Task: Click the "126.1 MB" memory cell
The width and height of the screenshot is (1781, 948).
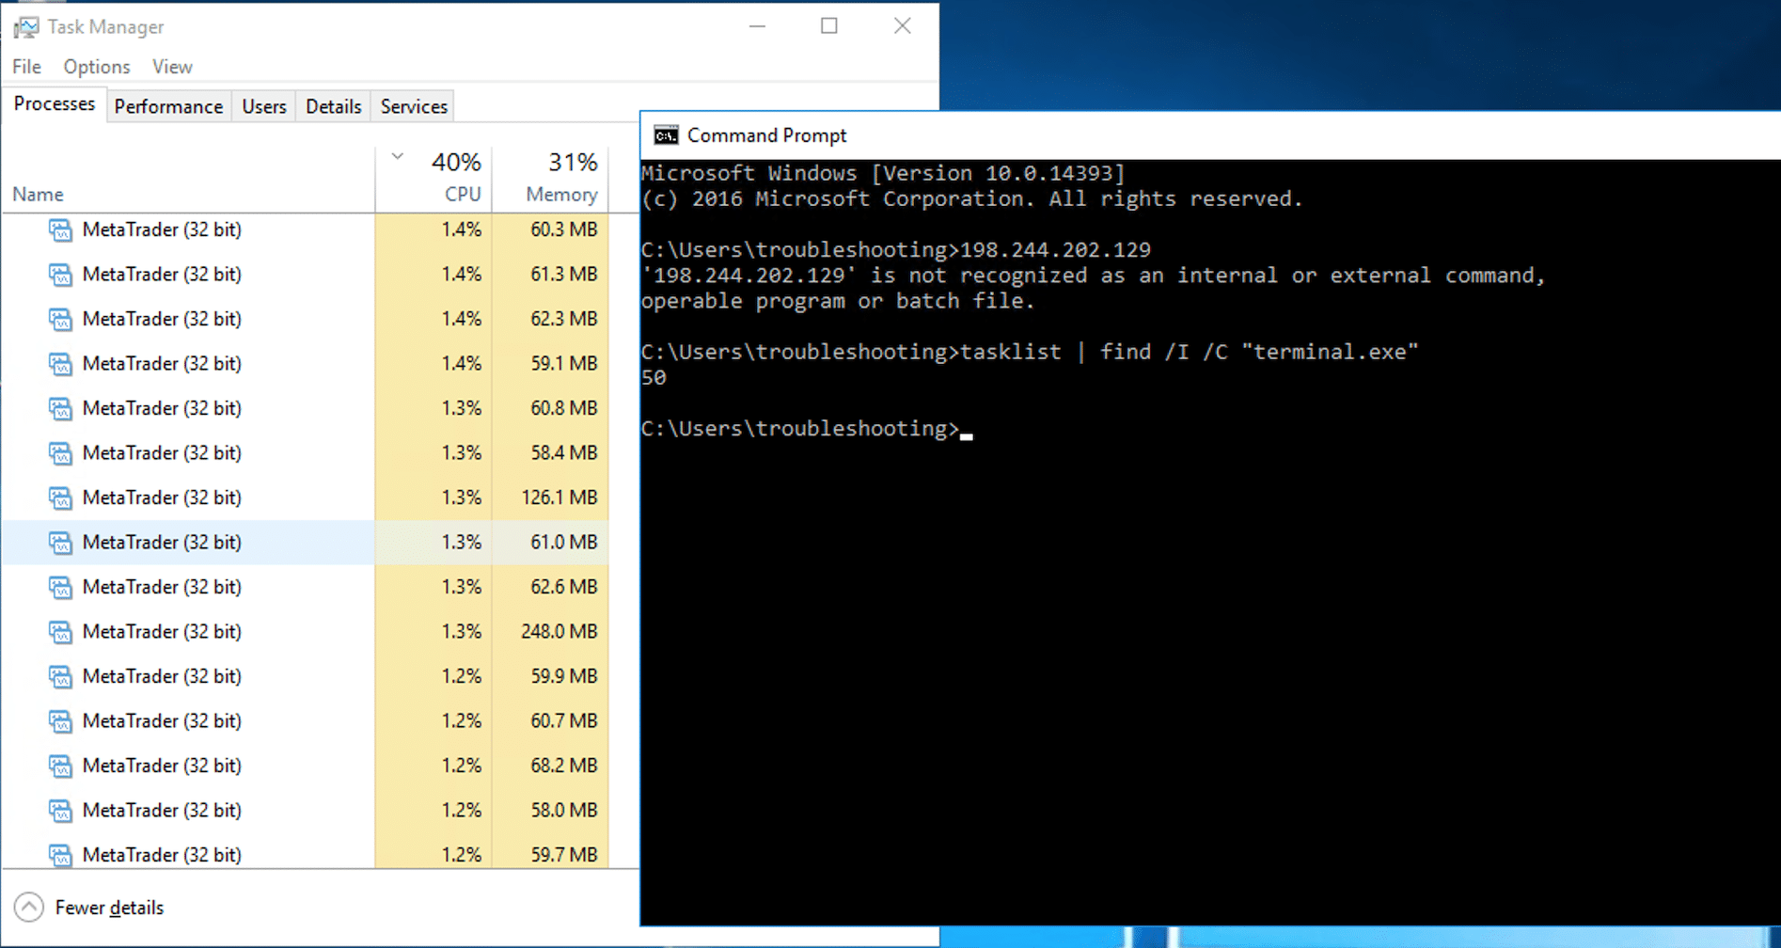Action: [560, 498]
